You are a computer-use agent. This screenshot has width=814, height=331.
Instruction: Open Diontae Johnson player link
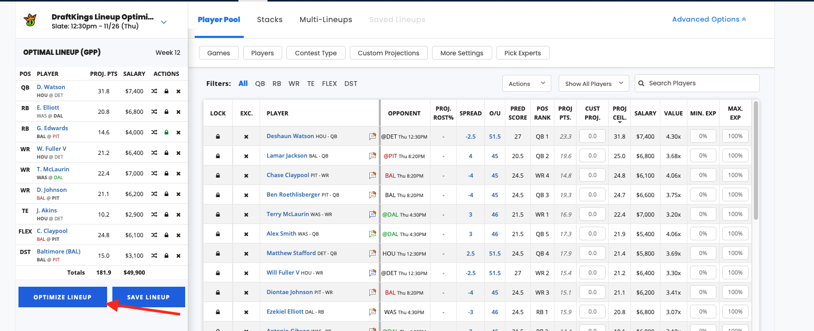point(290,292)
